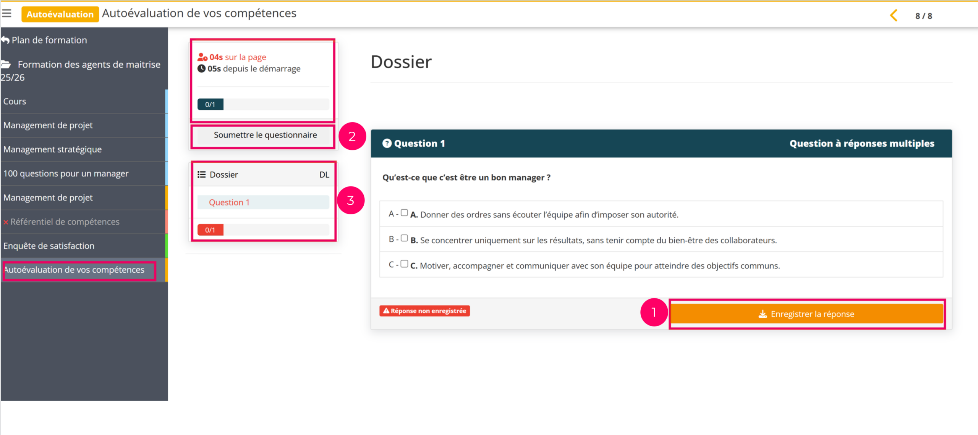The height and width of the screenshot is (435, 978).
Task: Open the Cours sidebar item
Action: point(15,102)
